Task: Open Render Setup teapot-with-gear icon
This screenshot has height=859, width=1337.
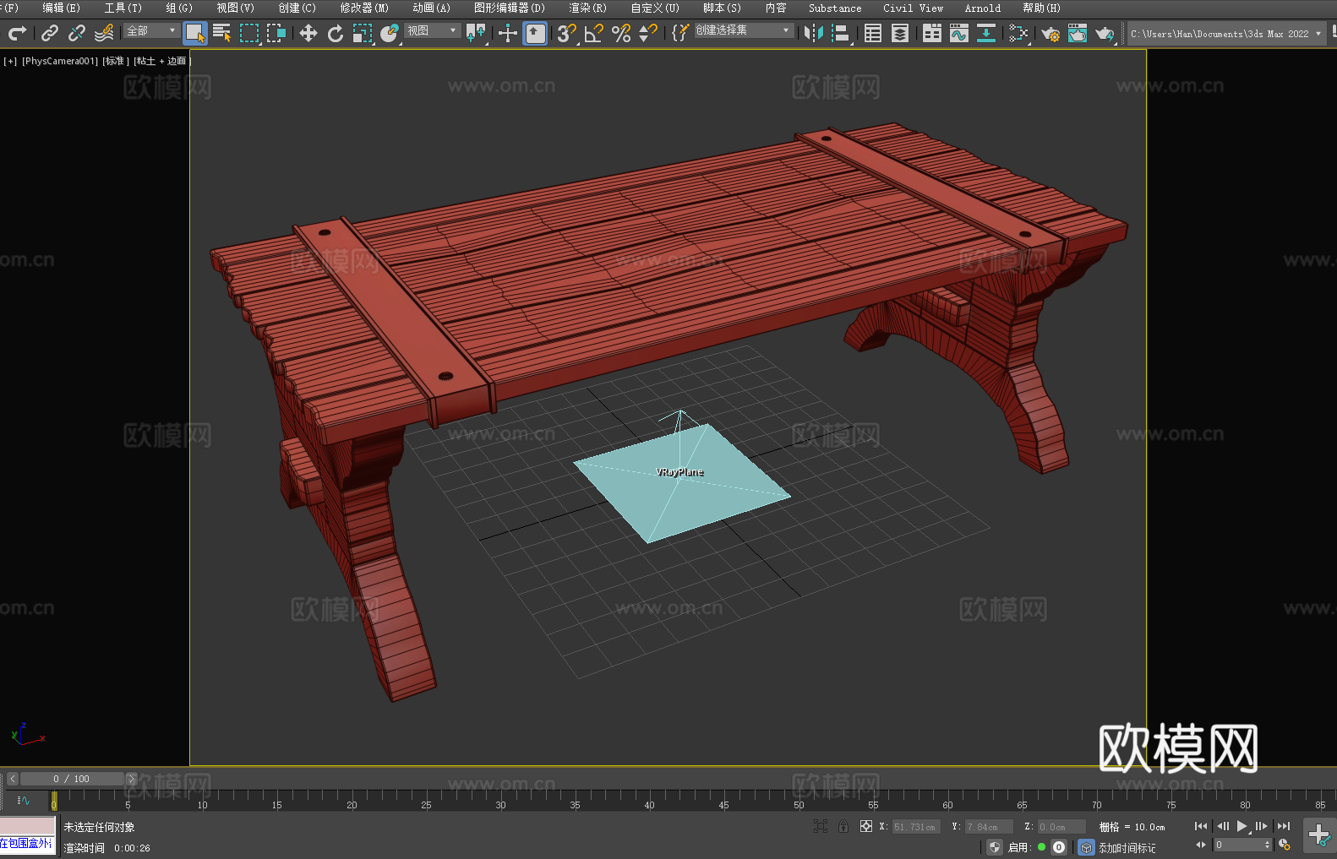Action: [x=1050, y=33]
